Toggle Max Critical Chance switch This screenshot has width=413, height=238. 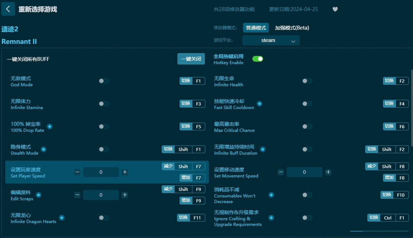tap(307, 126)
